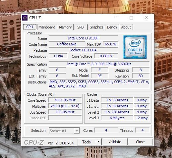The image size is (172, 158).
Task: Switch to the Memory tab
Action: tap(65, 27)
